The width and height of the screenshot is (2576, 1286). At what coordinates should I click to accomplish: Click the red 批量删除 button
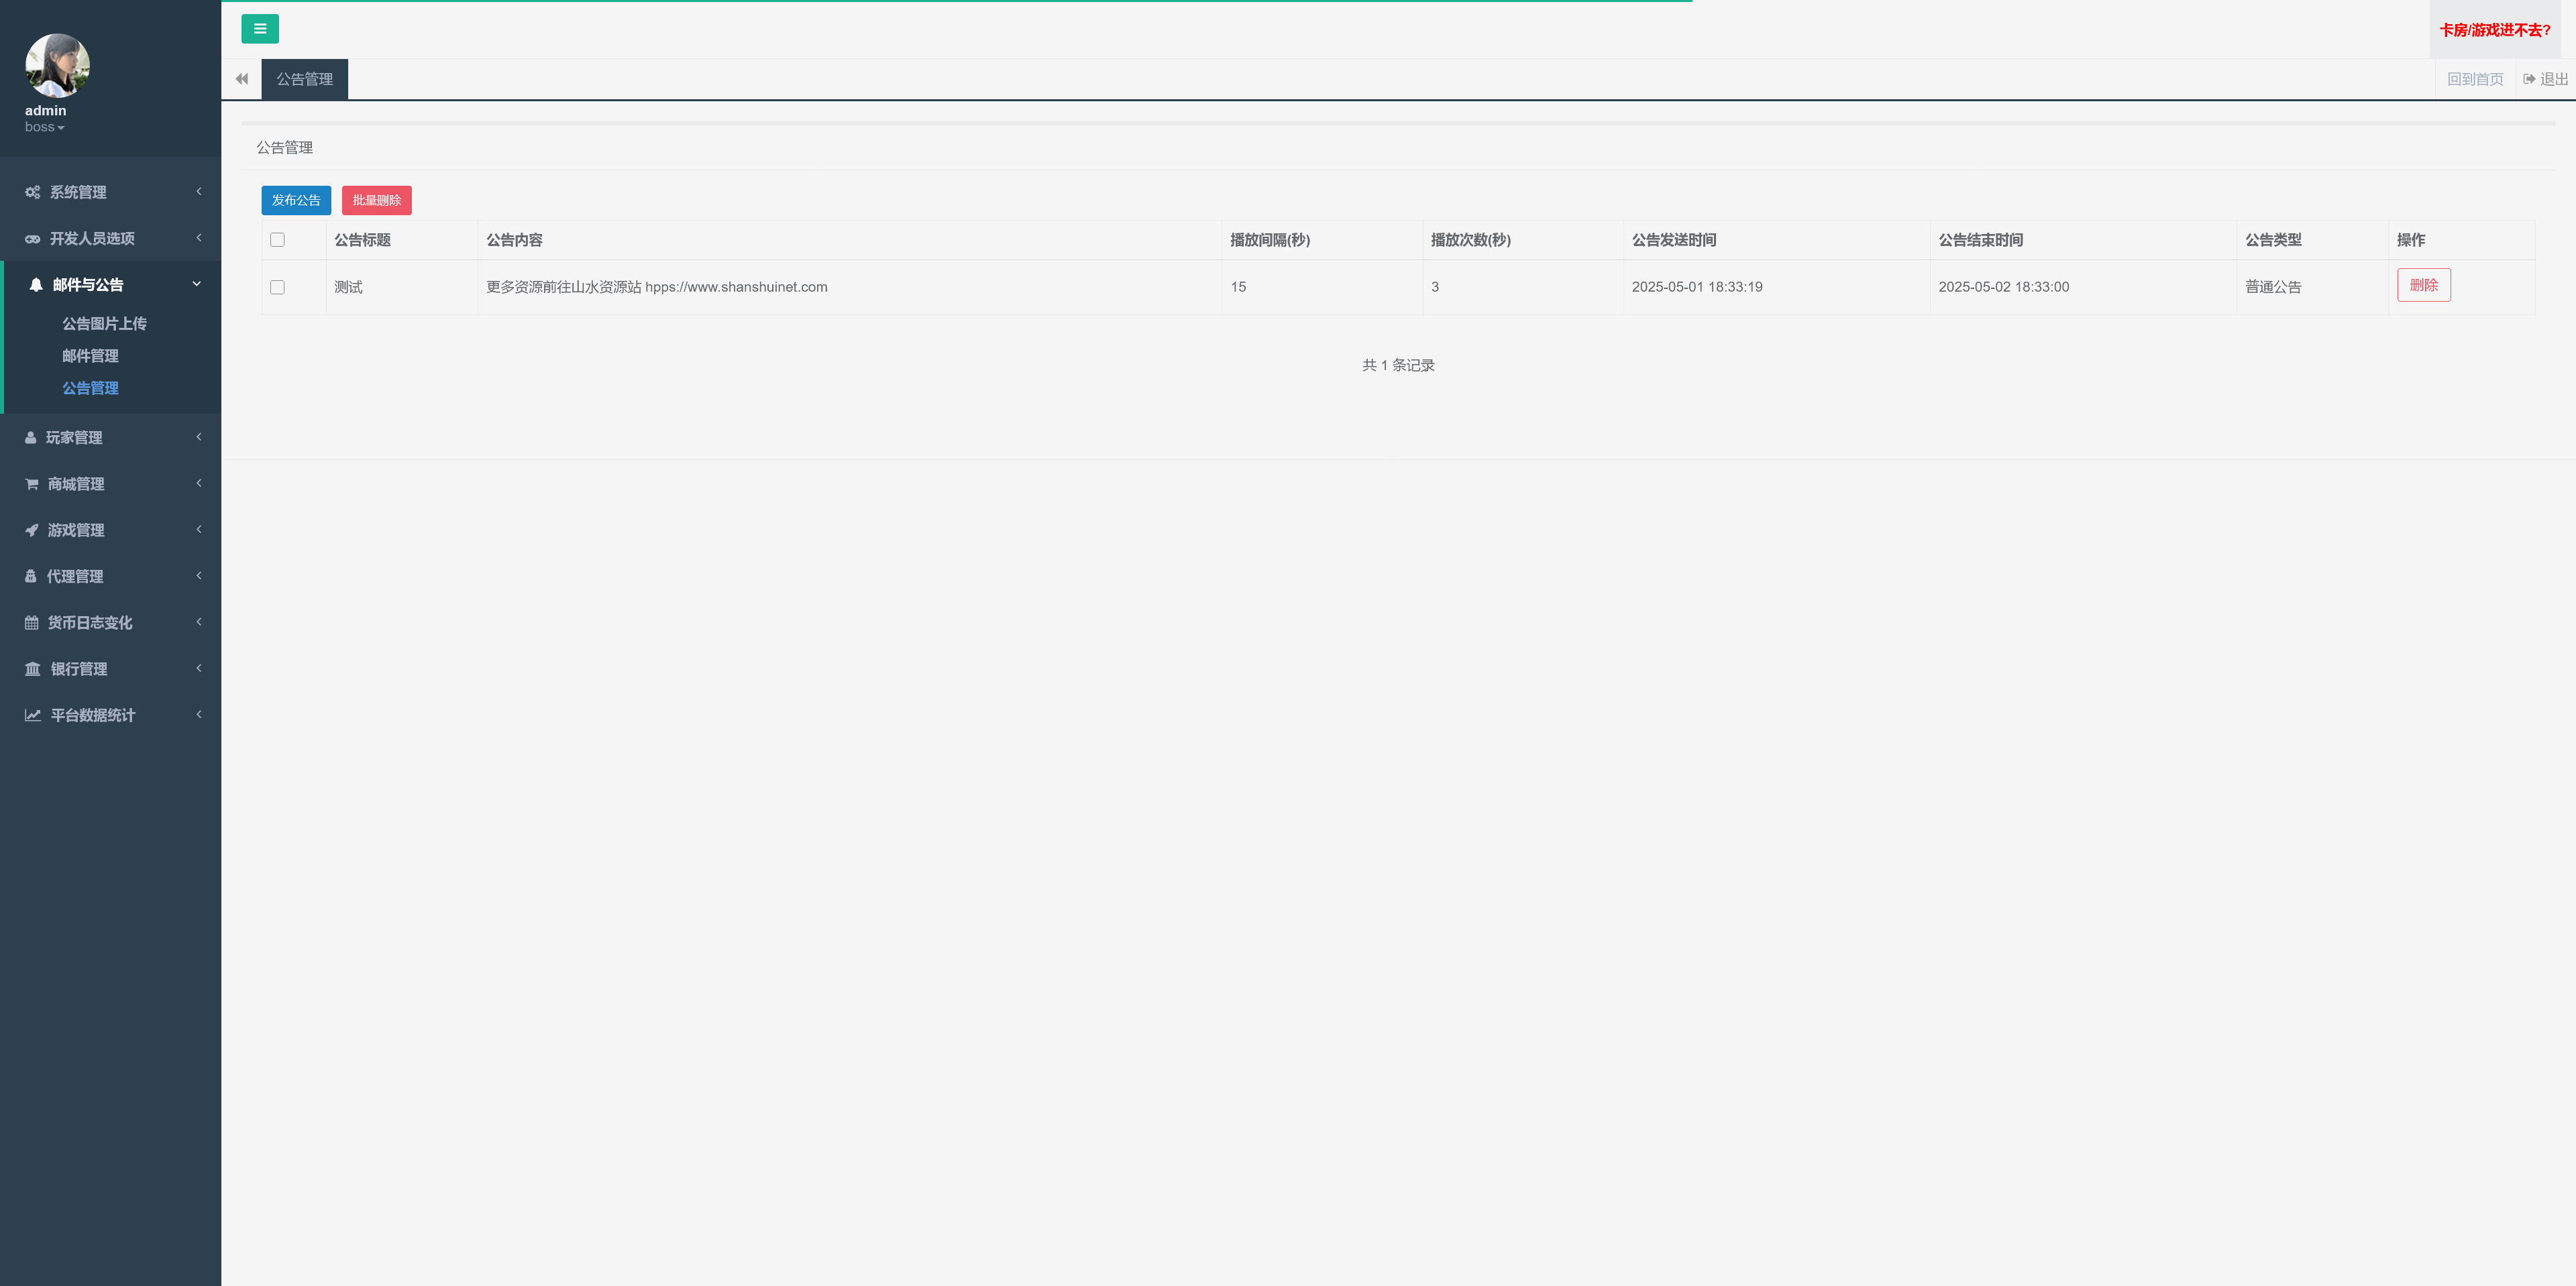(x=376, y=201)
